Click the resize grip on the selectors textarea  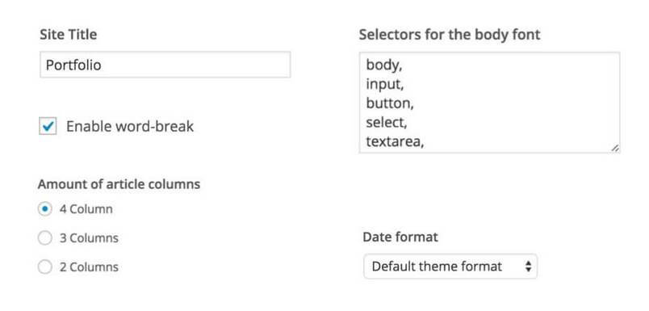pos(614,148)
